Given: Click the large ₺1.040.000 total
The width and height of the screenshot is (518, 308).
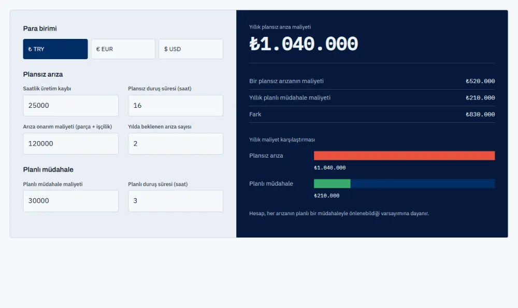Looking at the screenshot, I should click(x=304, y=44).
